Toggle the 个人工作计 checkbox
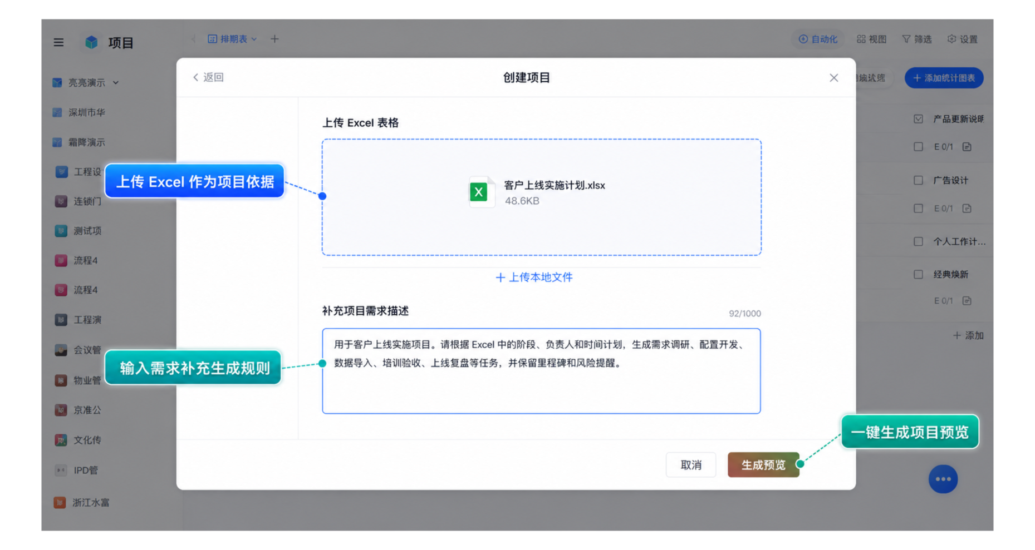Screen dimensions: 1035x550 click(x=919, y=241)
